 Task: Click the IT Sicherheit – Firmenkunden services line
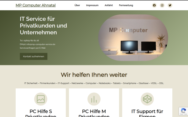click(x=94, y=83)
